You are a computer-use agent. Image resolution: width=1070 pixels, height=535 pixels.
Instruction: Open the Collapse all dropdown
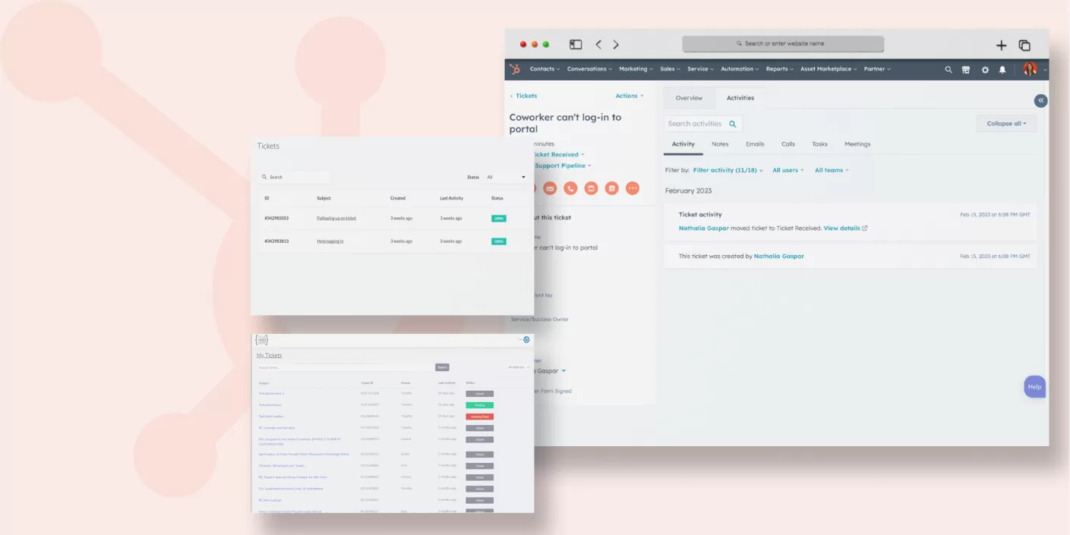[x=1006, y=124]
